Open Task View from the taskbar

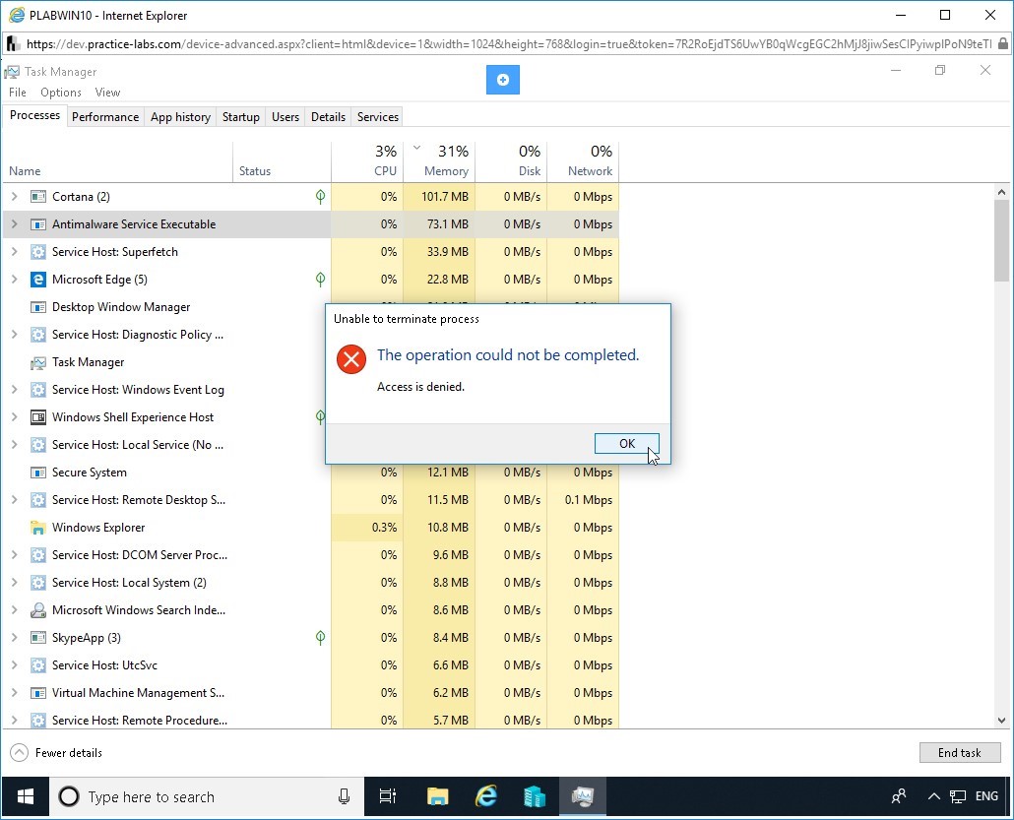387,796
